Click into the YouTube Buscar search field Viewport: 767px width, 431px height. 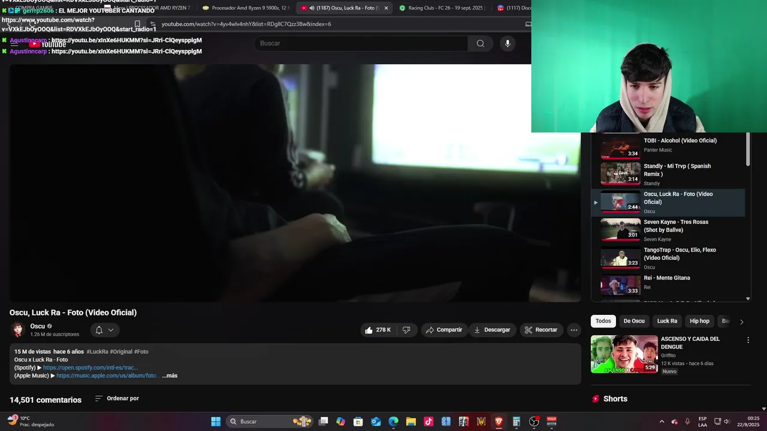[361, 43]
